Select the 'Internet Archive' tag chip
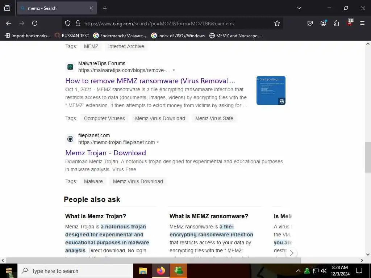The width and height of the screenshot is (371, 278). tap(126, 46)
